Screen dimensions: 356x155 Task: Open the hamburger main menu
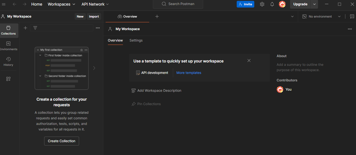(4, 4)
